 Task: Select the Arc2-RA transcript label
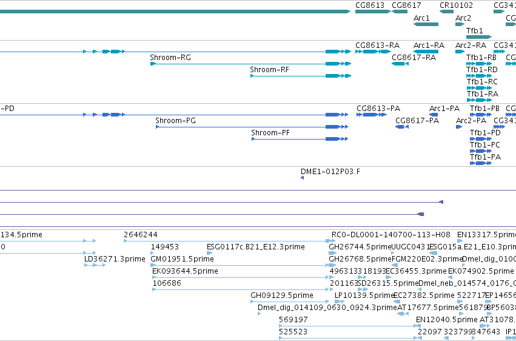point(471,46)
